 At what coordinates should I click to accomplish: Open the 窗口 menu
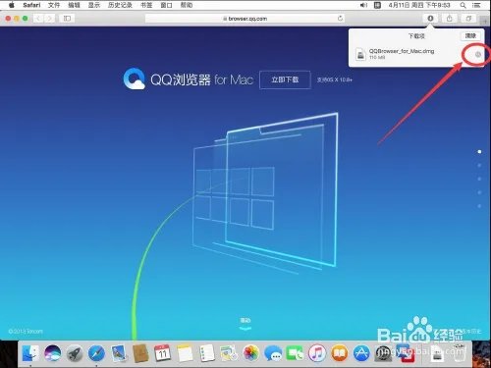point(166,5)
